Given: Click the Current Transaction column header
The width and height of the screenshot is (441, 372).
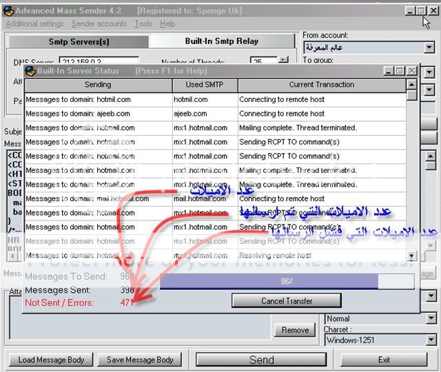Looking at the screenshot, I should [322, 85].
